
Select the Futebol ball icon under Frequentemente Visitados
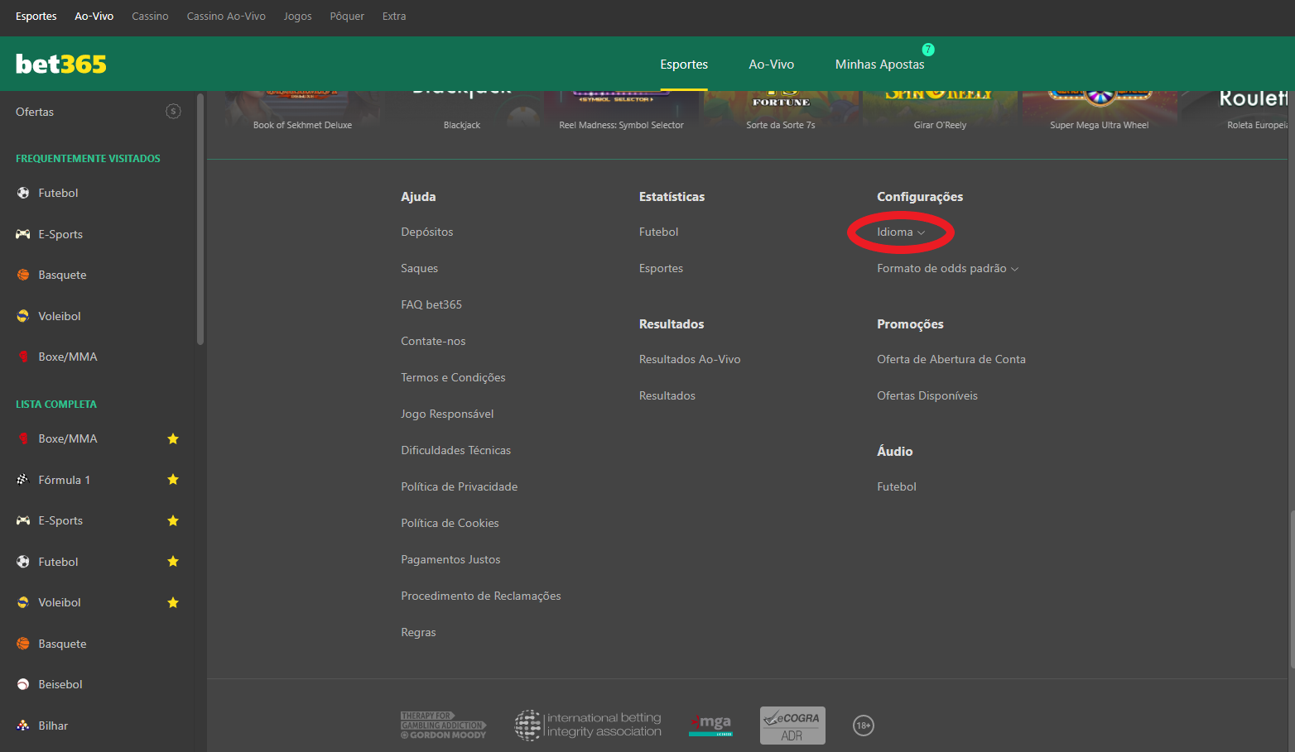[23, 193]
